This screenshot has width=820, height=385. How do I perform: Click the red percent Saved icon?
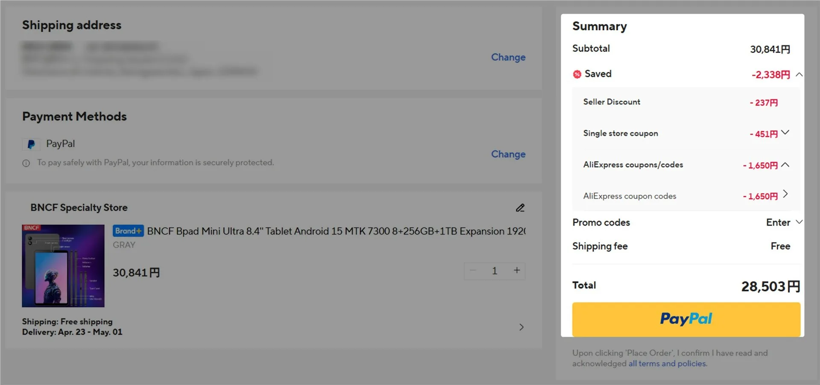point(577,74)
